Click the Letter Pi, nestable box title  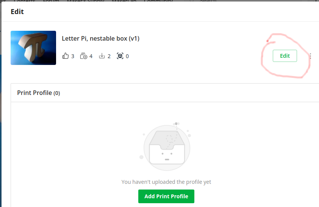(x=100, y=38)
